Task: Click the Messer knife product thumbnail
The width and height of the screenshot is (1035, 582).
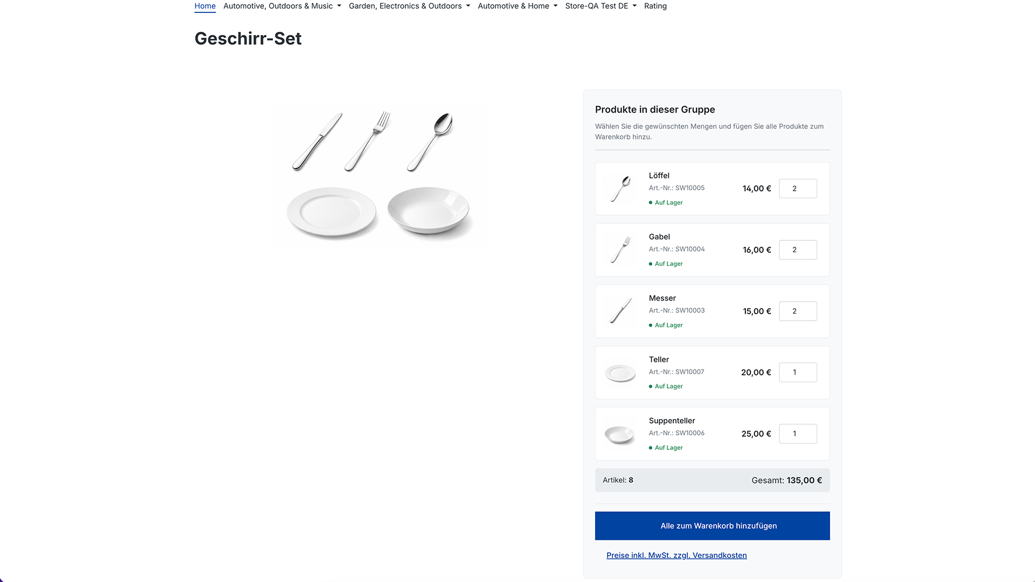Action: [620, 311]
